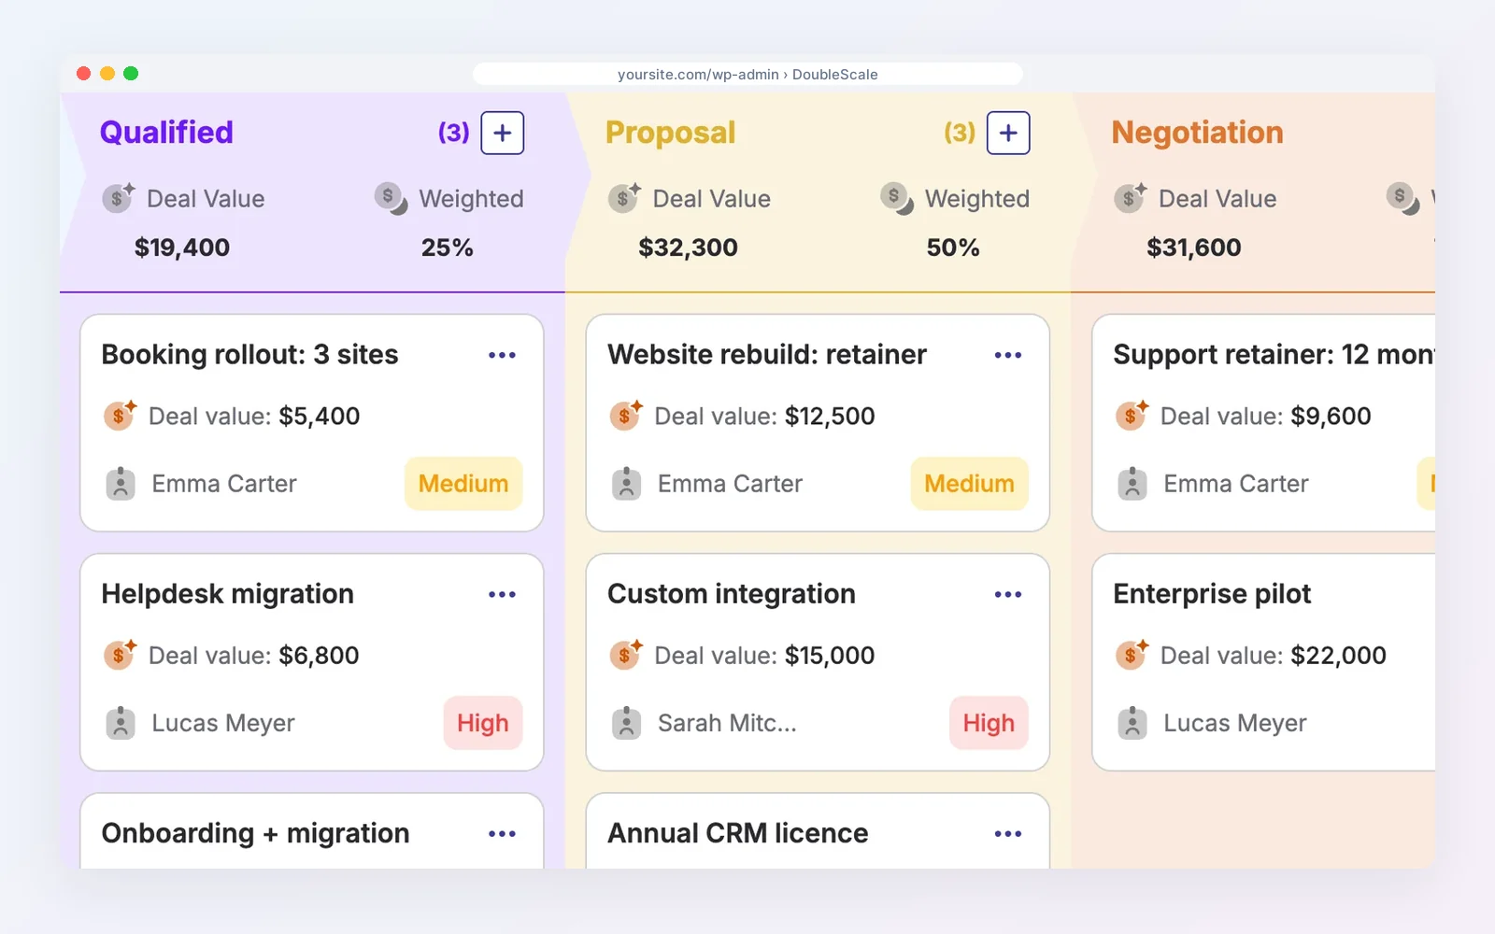
Task: Open options menu for Helpdesk migration card
Action: pyautogui.click(x=502, y=594)
